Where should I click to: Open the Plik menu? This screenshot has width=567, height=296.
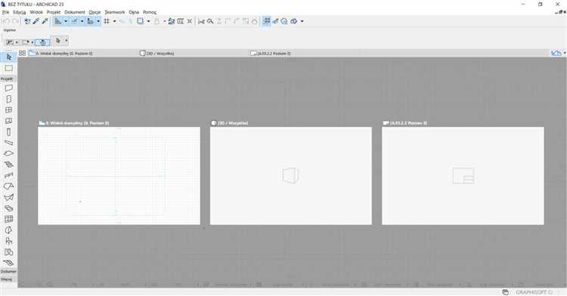coord(5,12)
